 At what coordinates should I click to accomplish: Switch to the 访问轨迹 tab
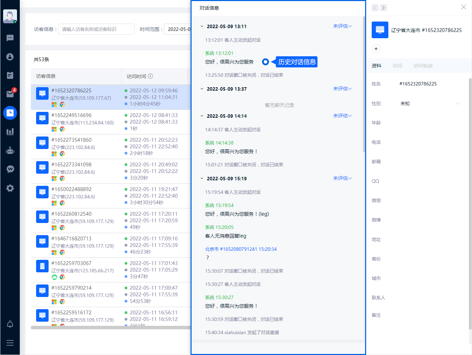pos(423,66)
